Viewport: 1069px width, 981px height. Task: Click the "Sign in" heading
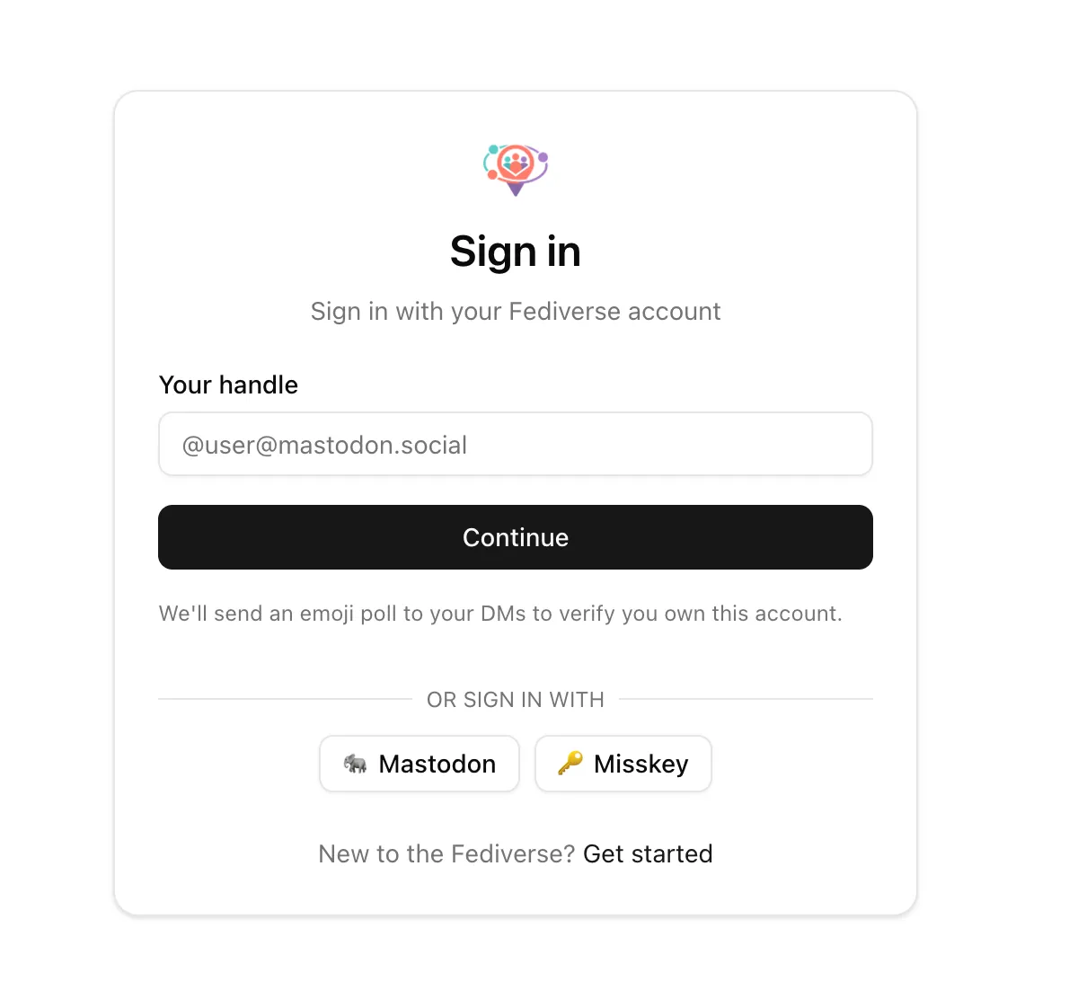516,251
